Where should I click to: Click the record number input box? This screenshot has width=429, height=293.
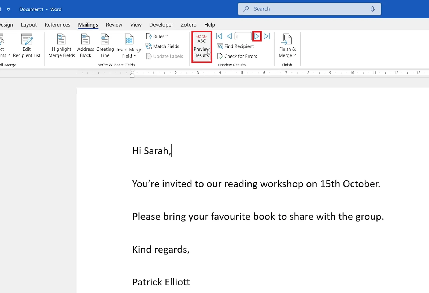[243, 36]
